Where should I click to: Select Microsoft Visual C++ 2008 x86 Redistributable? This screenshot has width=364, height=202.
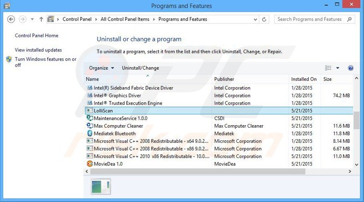click(151, 149)
